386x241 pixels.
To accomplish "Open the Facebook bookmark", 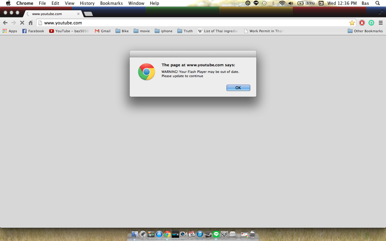I will 33,31.
